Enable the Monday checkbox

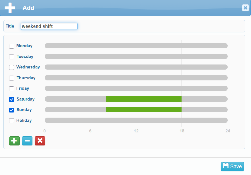click(x=12, y=46)
